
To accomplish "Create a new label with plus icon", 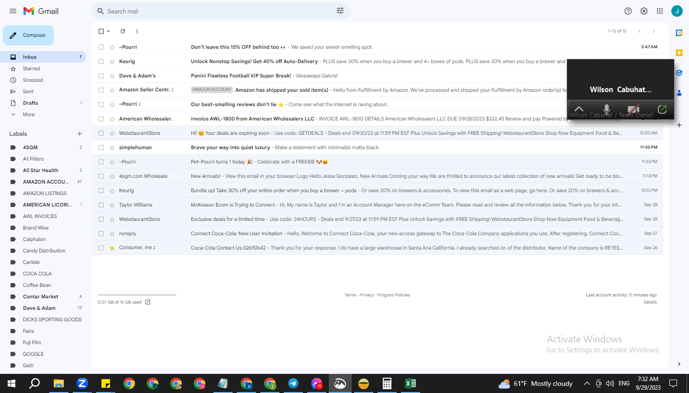I will point(80,134).
